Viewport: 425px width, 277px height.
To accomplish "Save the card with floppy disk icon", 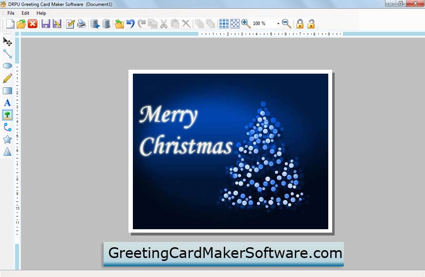I will click(x=45, y=24).
